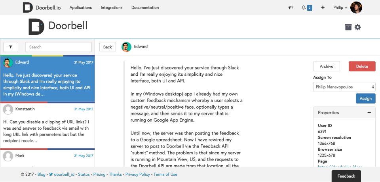The height and width of the screenshot is (182, 380).
Task: Open the Applications menu
Action: tap(81, 8)
